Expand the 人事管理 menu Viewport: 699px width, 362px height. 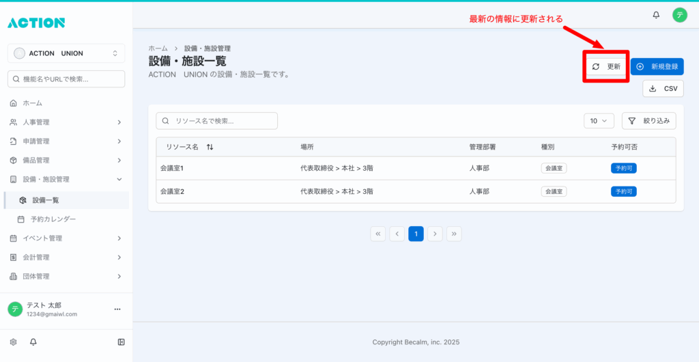click(x=66, y=122)
